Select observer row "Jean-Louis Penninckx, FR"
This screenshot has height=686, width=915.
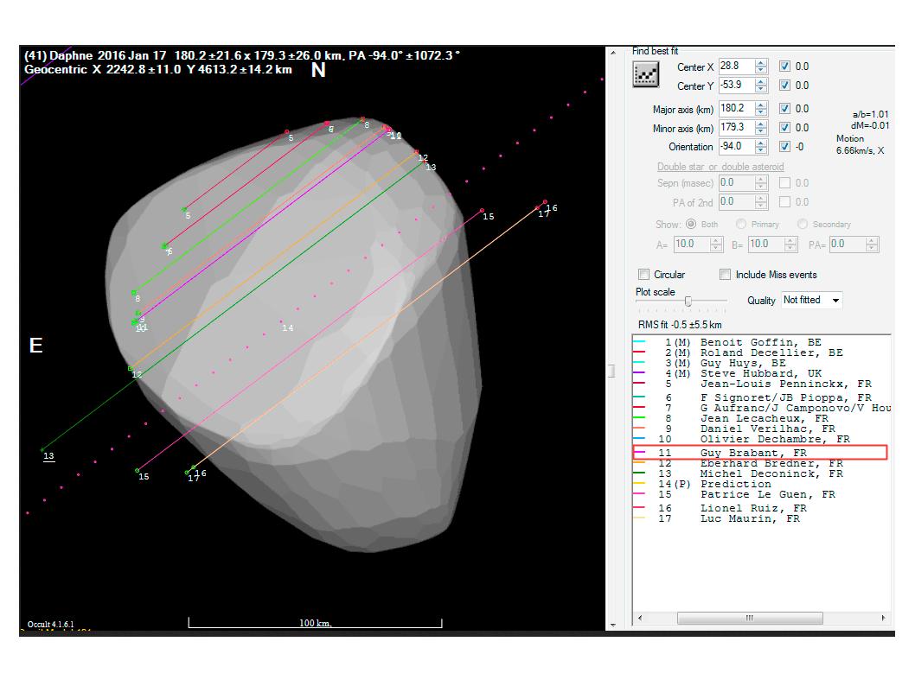tap(761, 384)
